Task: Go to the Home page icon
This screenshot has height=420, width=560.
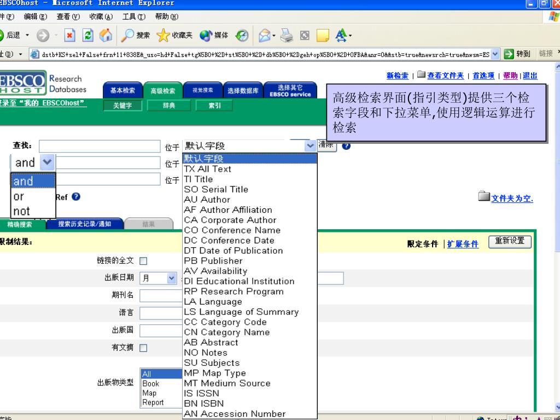Action: (106, 35)
